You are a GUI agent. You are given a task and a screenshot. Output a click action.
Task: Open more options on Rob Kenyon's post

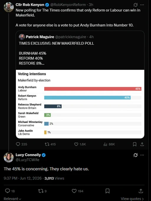click(142, 5)
